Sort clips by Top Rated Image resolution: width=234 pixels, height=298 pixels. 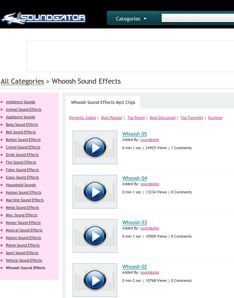[x=136, y=118]
